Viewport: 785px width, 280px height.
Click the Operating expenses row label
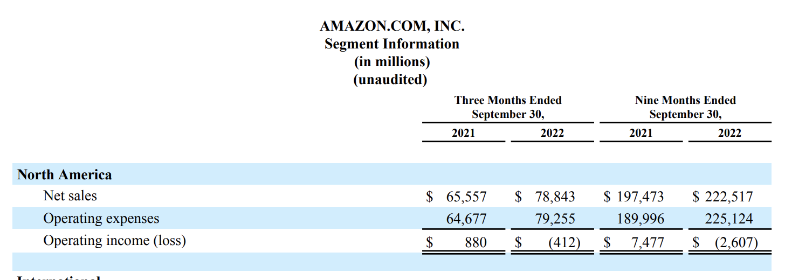[101, 219]
